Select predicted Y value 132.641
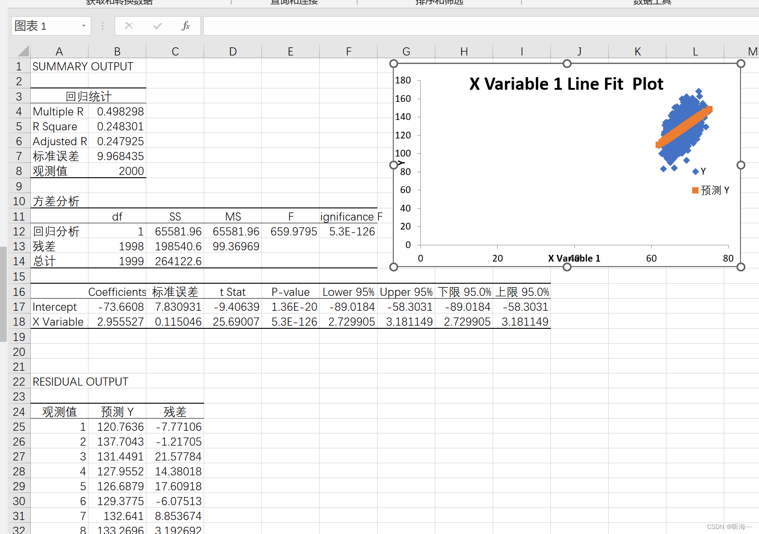The image size is (759, 534). pyautogui.click(x=117, y=516)
